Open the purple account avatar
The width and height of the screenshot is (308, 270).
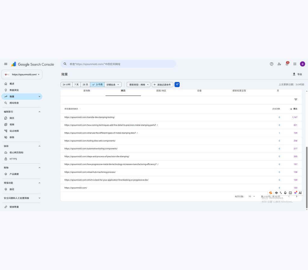tap(303, 64)
